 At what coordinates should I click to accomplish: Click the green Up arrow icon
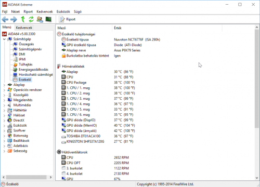click(23, 19)
